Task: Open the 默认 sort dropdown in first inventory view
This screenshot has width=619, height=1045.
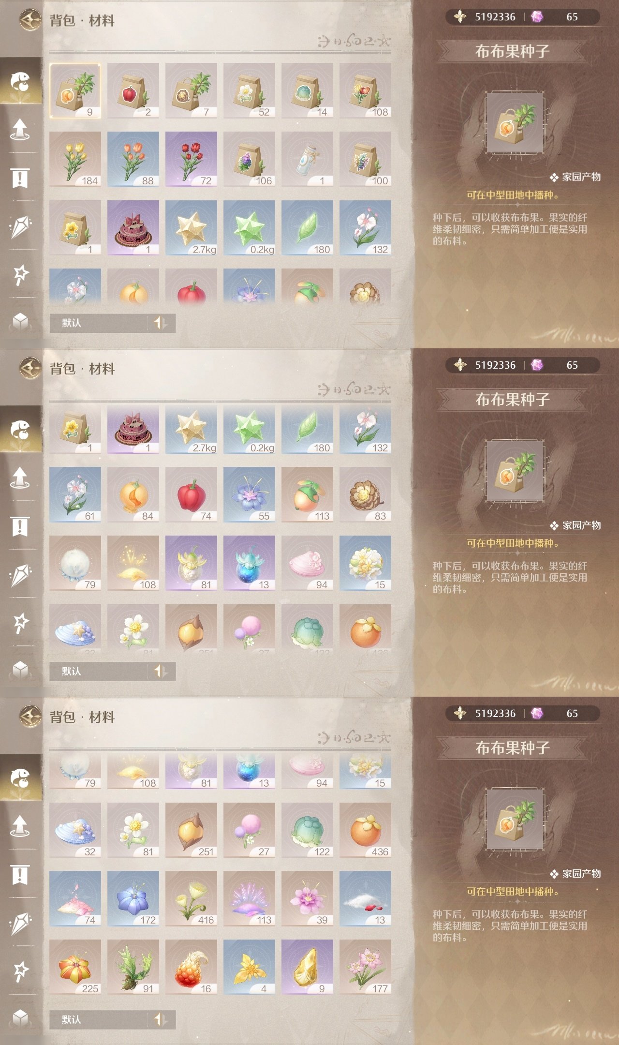Action: [x=98, y=323]
